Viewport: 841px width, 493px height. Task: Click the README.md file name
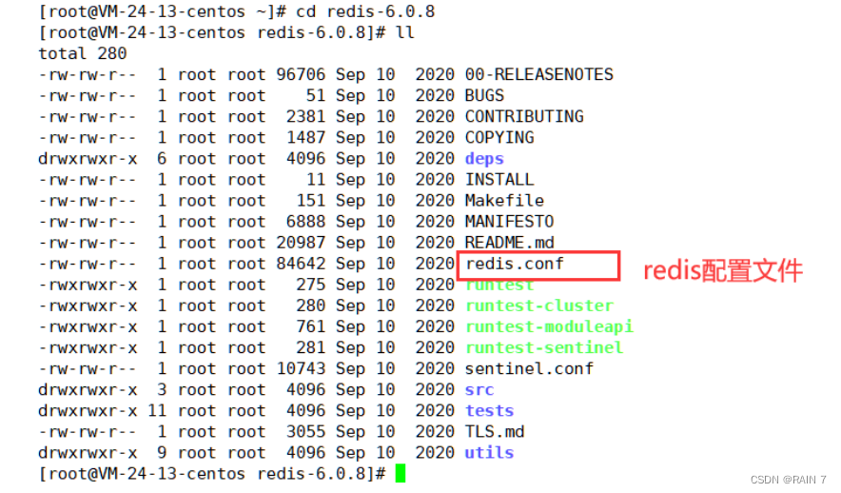pyautogui.click(x=509, y=243)
